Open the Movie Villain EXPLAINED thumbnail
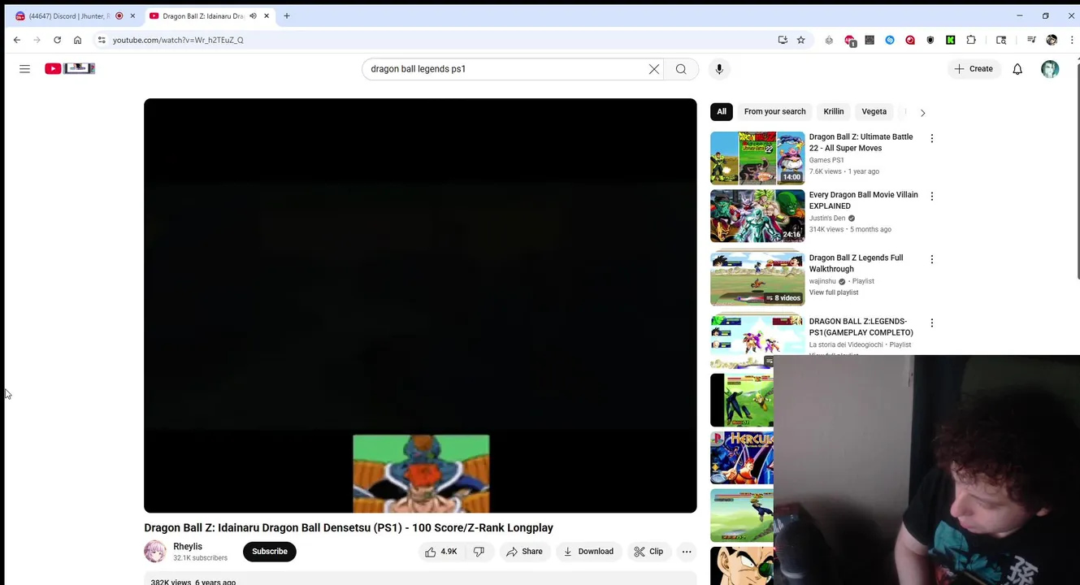Image resolution: width=1080 pixels, height=585 pixels. 757,216
